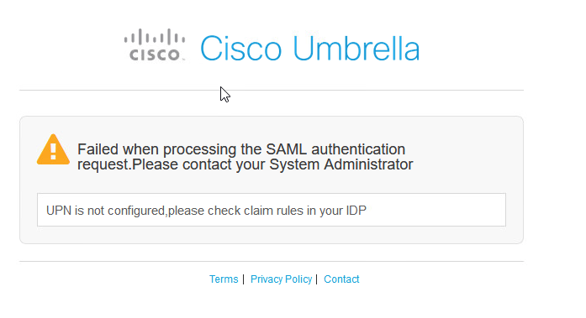Open the Contact link in the footer
This screenshot has width=586, height=318.
[x=341, y=279]
